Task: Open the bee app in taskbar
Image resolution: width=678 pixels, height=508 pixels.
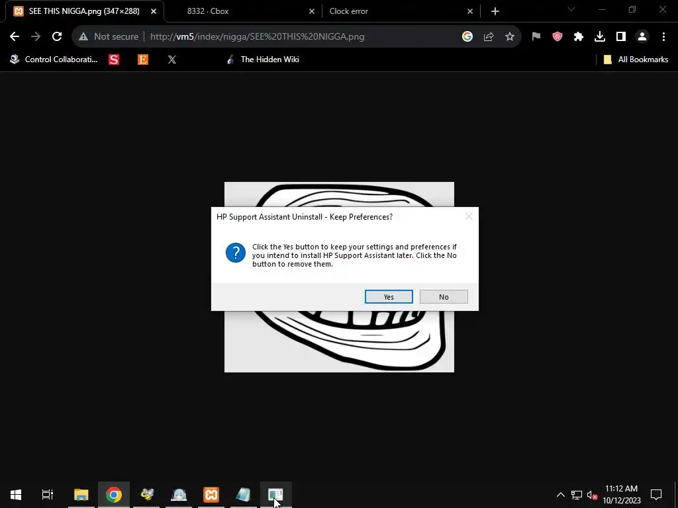Action: (x=146, y=494)
